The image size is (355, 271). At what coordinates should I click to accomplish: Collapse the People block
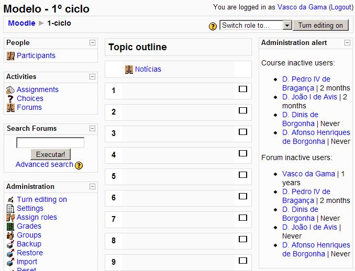[92, 42]
